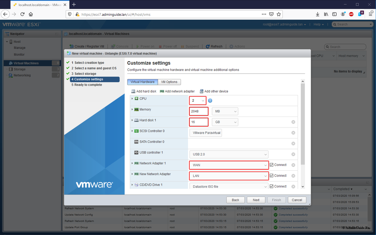Image resolution: width=376 pixels, height=235 pixels.
Task: Open the Firefox library icon
Action: coord(326,14)
